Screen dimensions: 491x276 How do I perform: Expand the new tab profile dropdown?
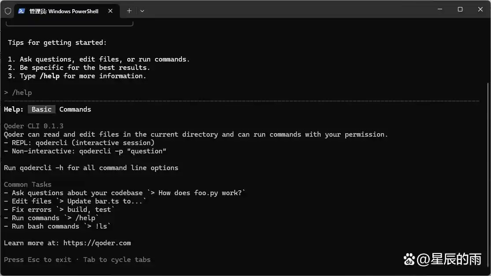coord(142,11)
